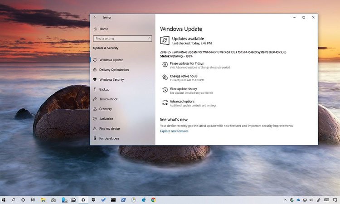This screenshot has height=204, width=340.
Task: Click the pause icon beside Pause updates
Action: (165, 65)
